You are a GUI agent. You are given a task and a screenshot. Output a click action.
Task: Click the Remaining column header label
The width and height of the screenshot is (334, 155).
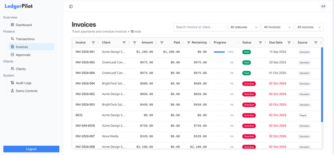coord(199,43)
